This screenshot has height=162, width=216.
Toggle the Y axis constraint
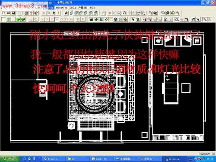(x=47, y=19)
